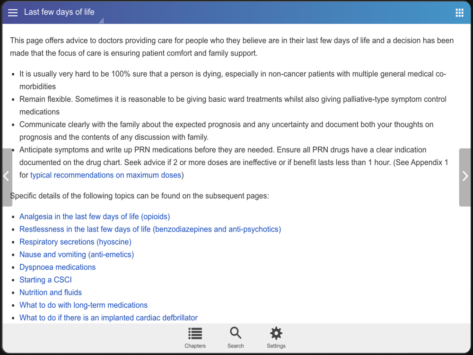Screen dimensions: 473x355
Task: Click the 'This page offers advice' paragraph
Action: click(232, 47)
